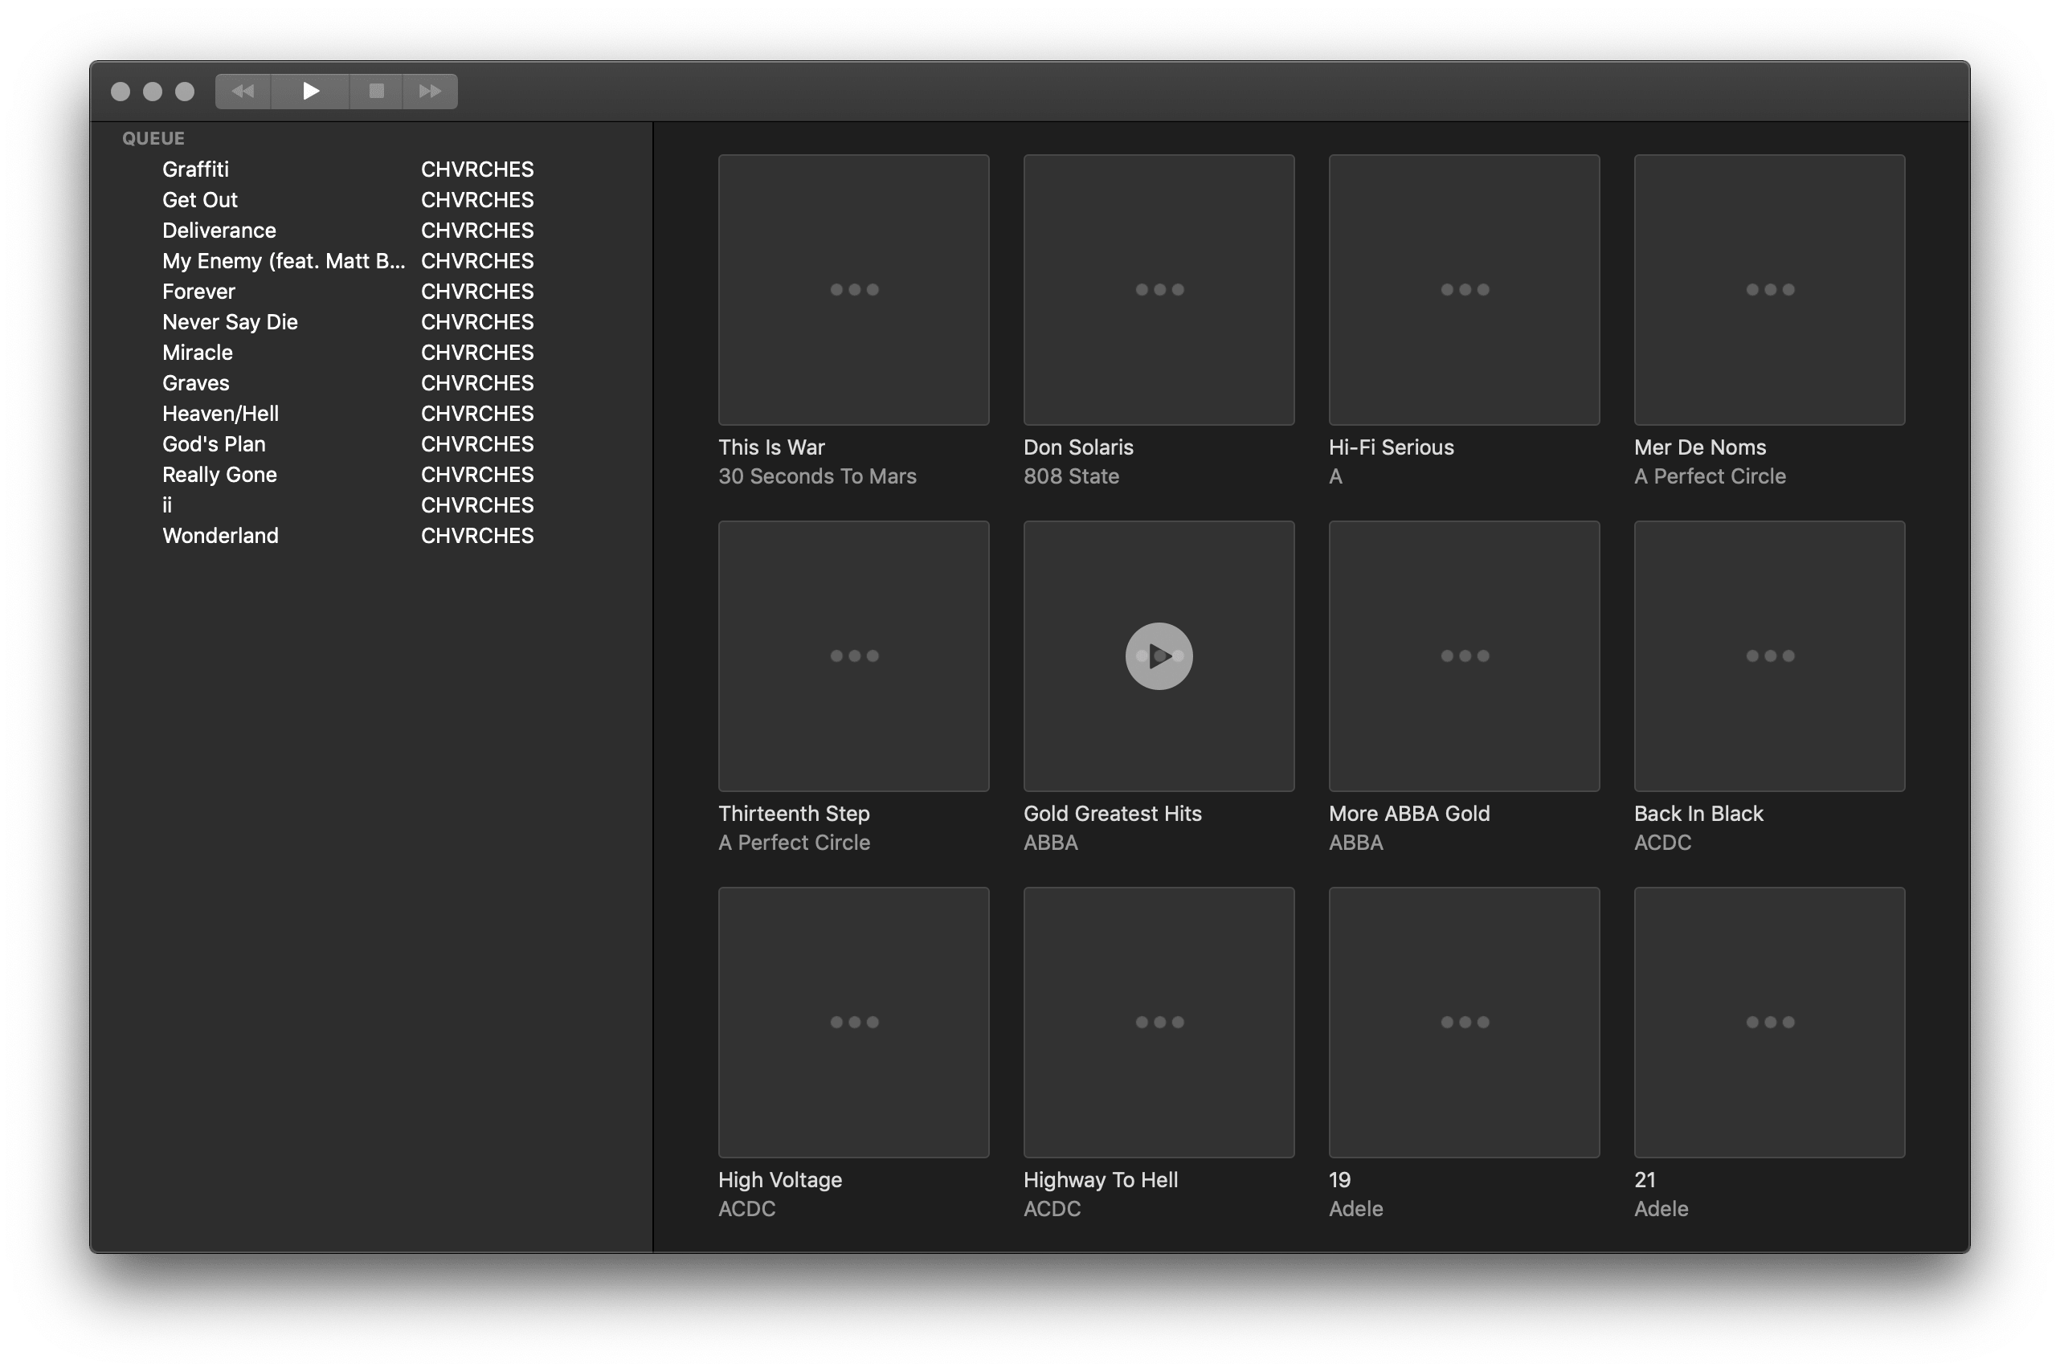
Task: Open options for the High Voltage album
Action: coord(853,1021)
